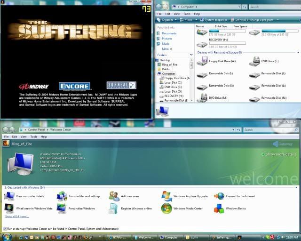Open the File menu in Welcome Center
This screenshot has height=241, width=301.
(7, 137)
